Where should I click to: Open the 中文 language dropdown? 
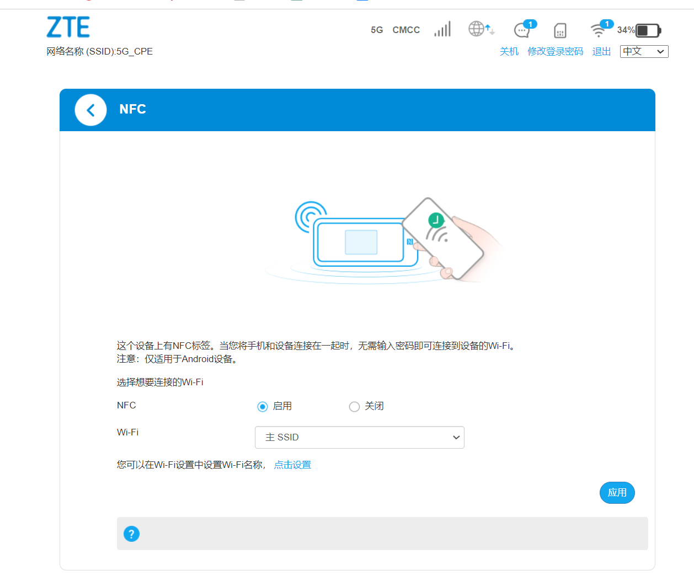[x=644, y=51]
